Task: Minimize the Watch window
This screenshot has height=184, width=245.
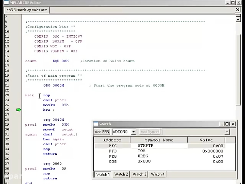Action: coord(222,124)
